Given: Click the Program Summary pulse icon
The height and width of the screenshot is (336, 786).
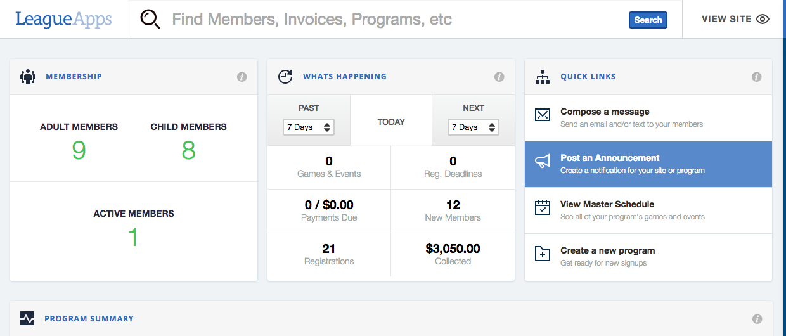Looking at the screenshot, I should pos(27,318).
